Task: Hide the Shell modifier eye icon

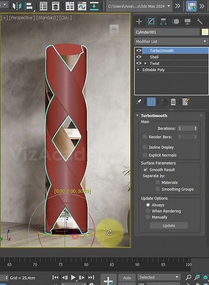Action: coord(139,57)
